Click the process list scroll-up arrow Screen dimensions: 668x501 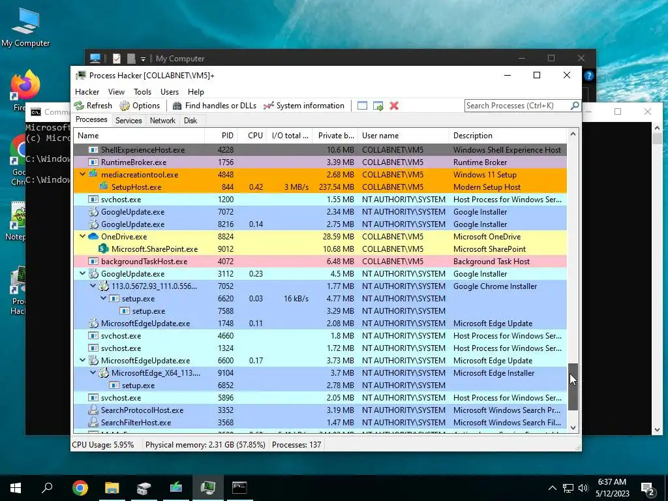[573, 134]
